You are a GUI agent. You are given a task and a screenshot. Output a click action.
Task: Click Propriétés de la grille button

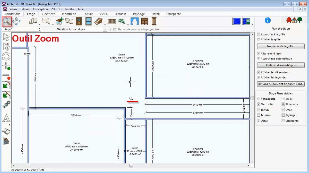point(281,46)
